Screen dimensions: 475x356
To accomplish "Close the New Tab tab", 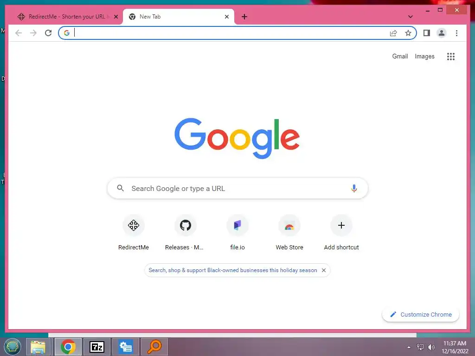I will click(x=226, y=17).
